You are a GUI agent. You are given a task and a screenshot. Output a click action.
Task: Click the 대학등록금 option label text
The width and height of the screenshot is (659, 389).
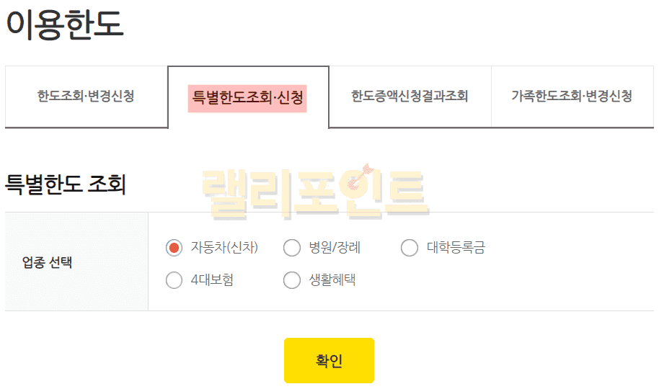[456, 248]
